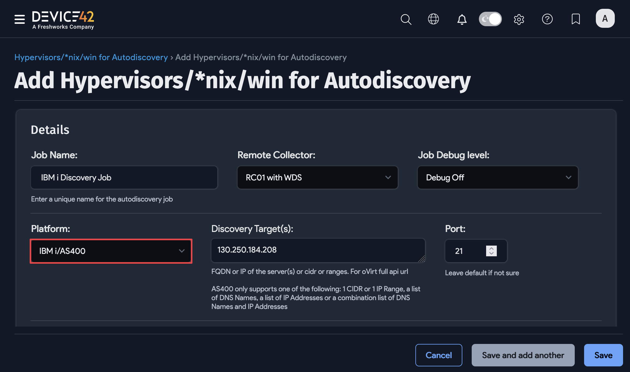Click the globe language icon
This screenshot has width=630, height=372.
click(x=433, y=19)
